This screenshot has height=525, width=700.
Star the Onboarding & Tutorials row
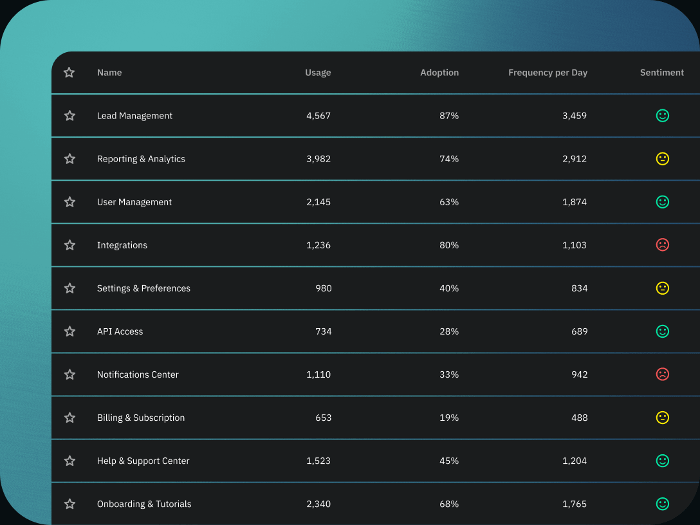(x=69, y=504)
